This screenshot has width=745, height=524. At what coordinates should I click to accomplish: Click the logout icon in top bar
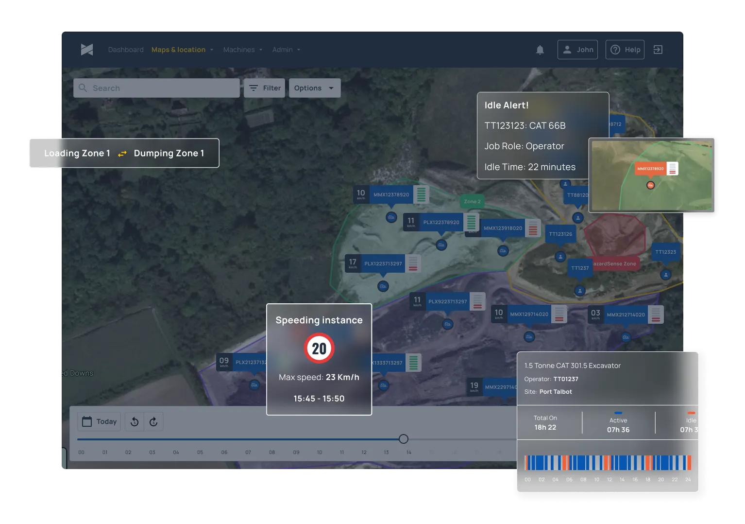click(659, 50)
